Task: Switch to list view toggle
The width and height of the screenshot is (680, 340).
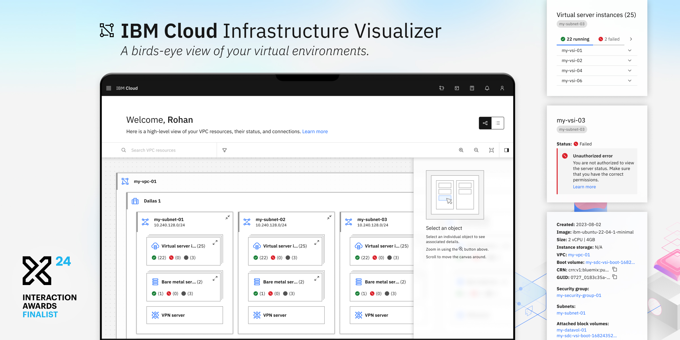Action: pyautogui.click(x=498, y=123)
